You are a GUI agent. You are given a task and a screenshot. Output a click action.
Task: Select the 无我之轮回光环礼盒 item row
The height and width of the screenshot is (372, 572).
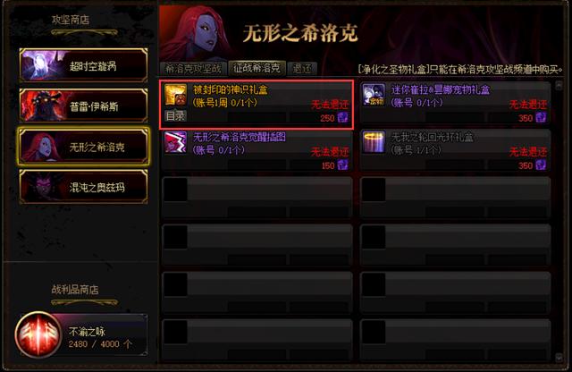(x=455, y=150)
